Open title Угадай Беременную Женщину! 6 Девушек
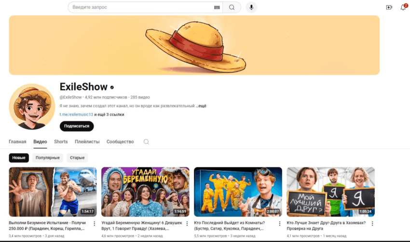The width and height of the screenshot is (410, 242). [x=142, y=226]
